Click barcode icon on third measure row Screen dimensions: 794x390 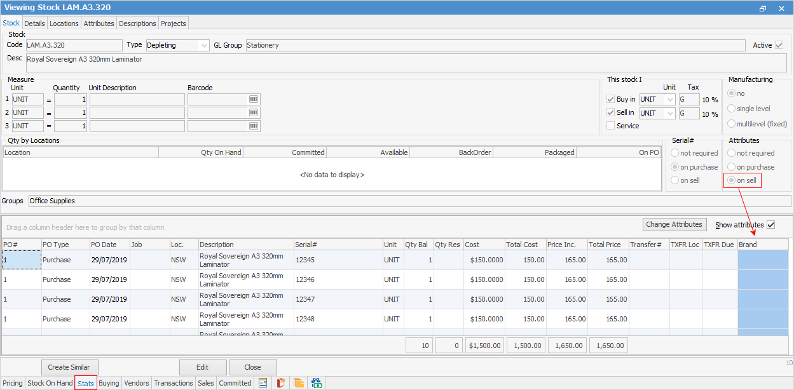tap(253, 126)
